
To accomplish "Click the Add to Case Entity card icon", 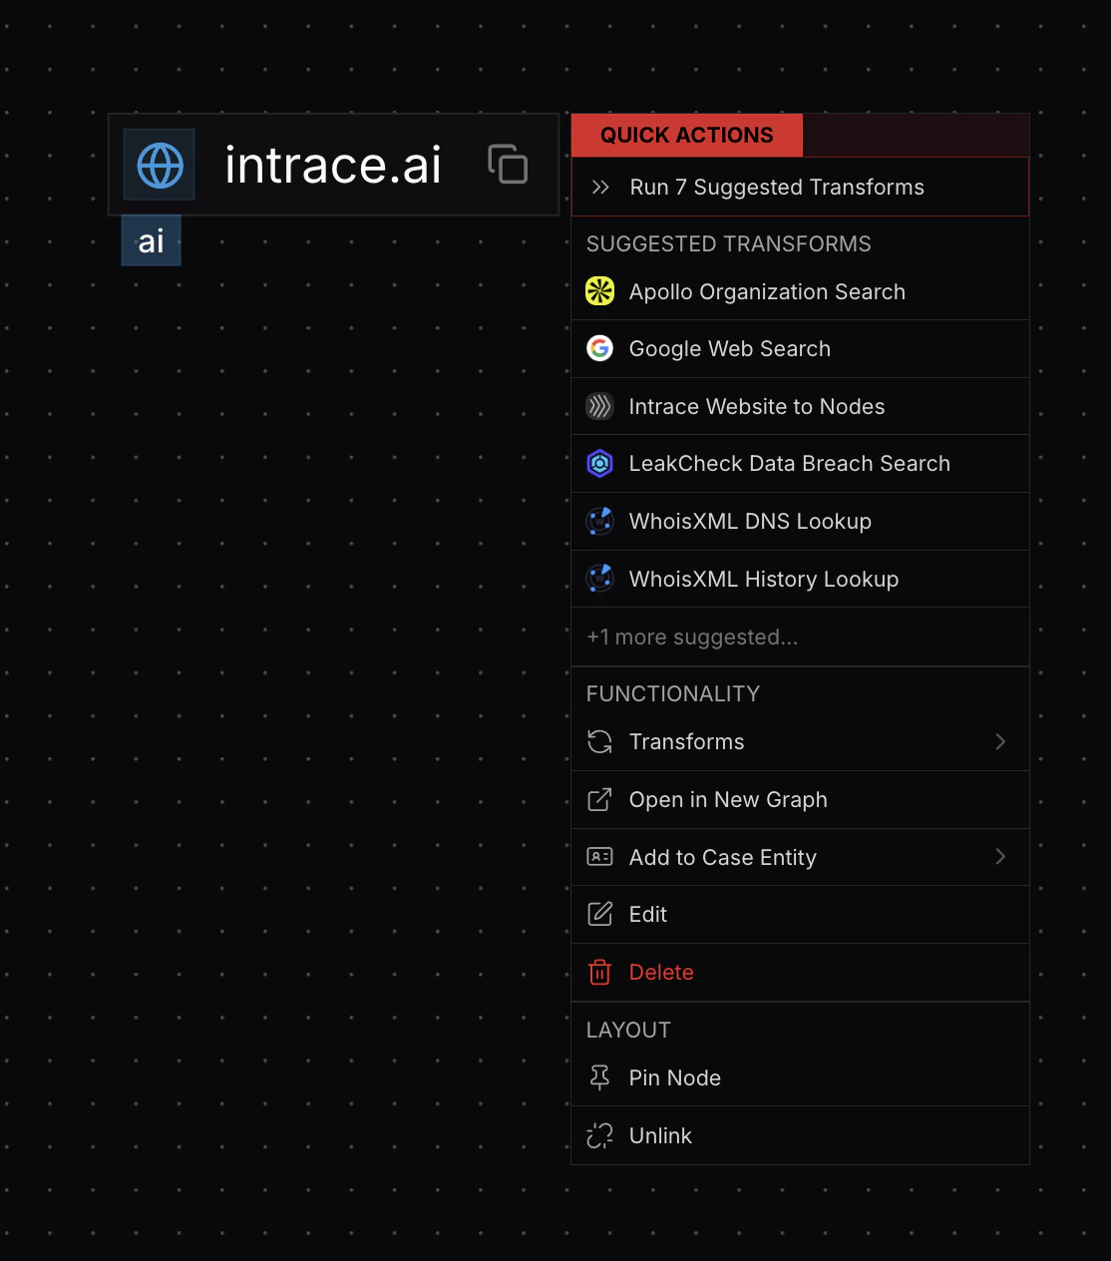I will (x=599, y=856).
